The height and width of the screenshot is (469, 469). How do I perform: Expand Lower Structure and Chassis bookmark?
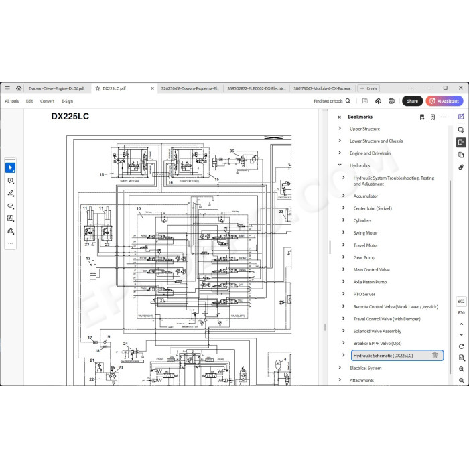click(340, 141)
